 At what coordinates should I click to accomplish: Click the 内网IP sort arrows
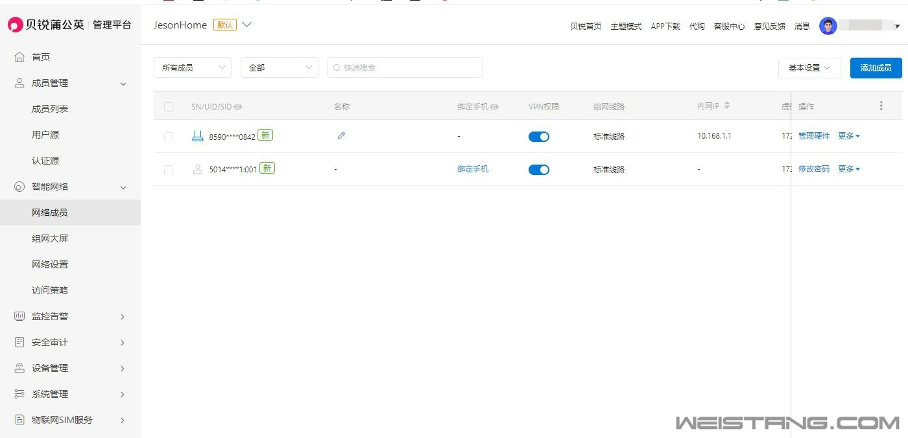[x=727, y=106]
